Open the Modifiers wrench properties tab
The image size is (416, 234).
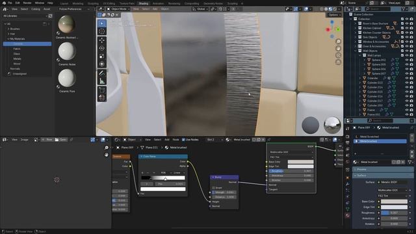point(347,183)
